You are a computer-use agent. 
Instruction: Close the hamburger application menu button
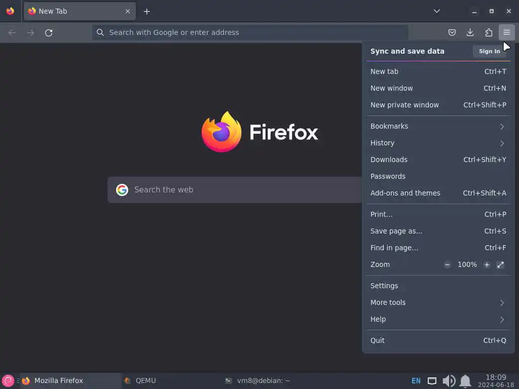point(506,32)
